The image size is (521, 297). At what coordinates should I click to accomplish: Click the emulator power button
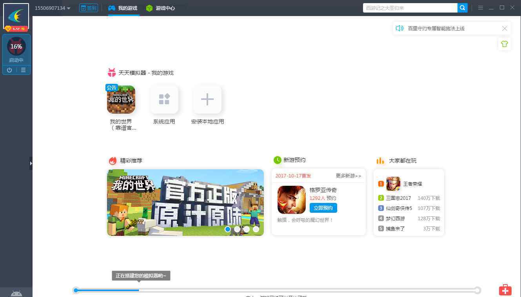(x=9, y=70)
